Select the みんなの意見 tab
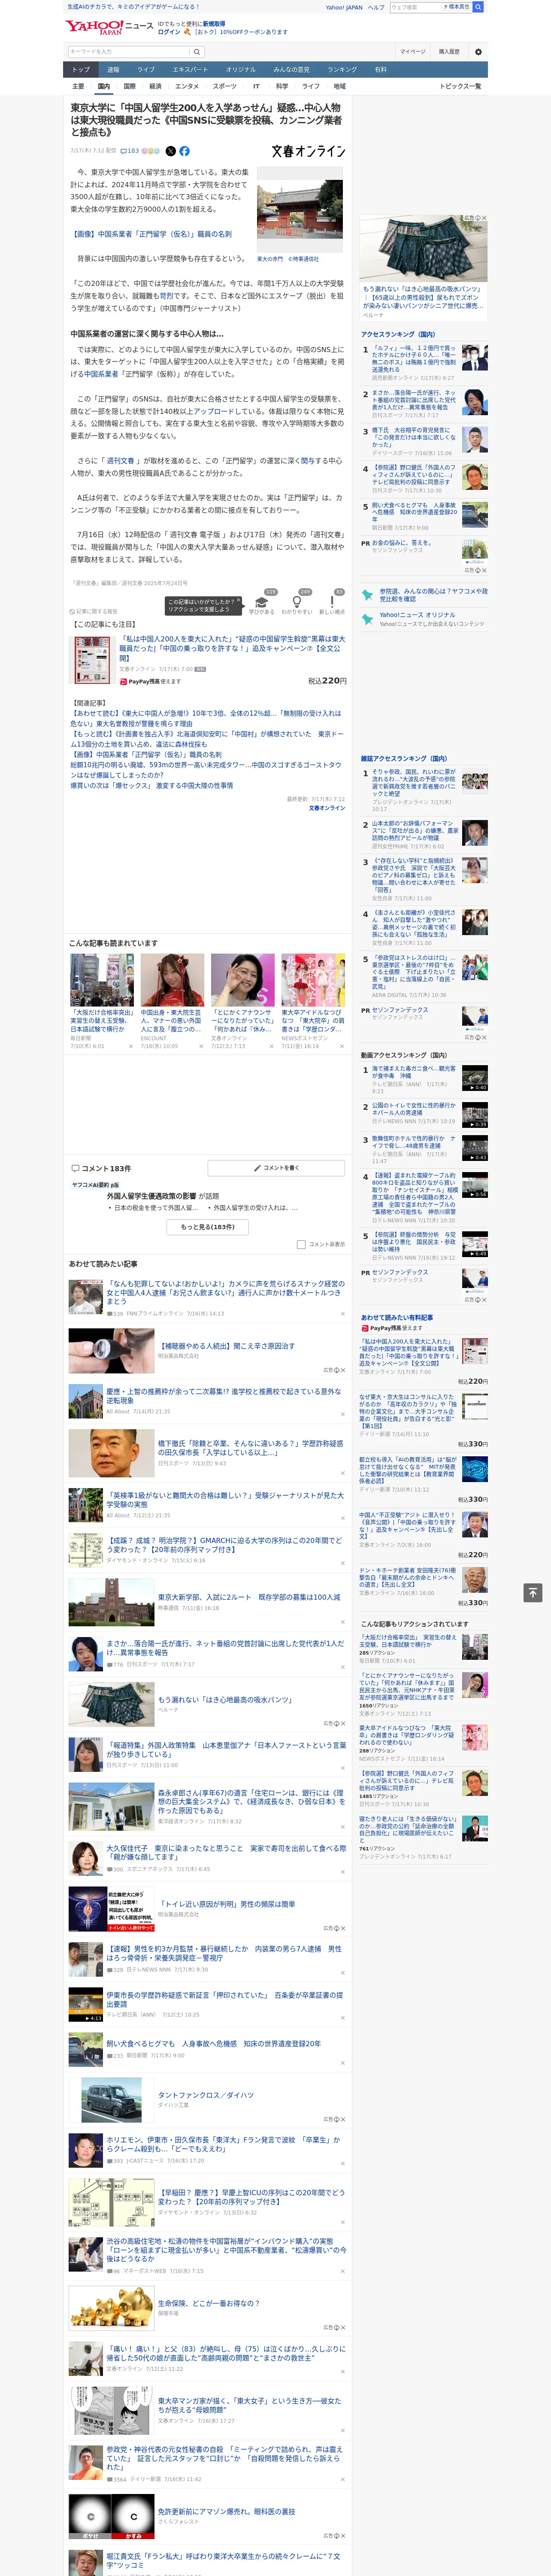Image resolution: width=551 pixels, height=2576 pixels. click(x=291, y=70)
